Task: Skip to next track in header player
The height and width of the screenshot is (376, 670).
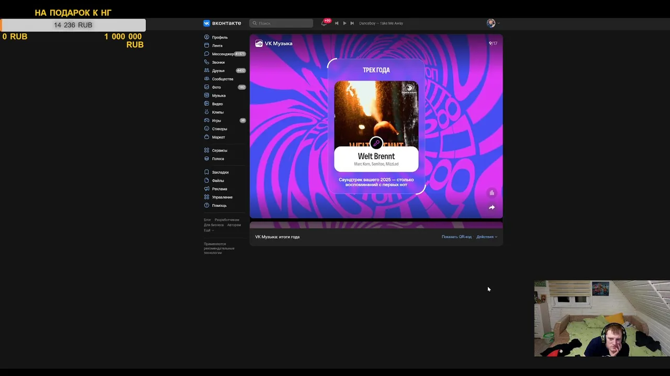Action: coord(352,23)
